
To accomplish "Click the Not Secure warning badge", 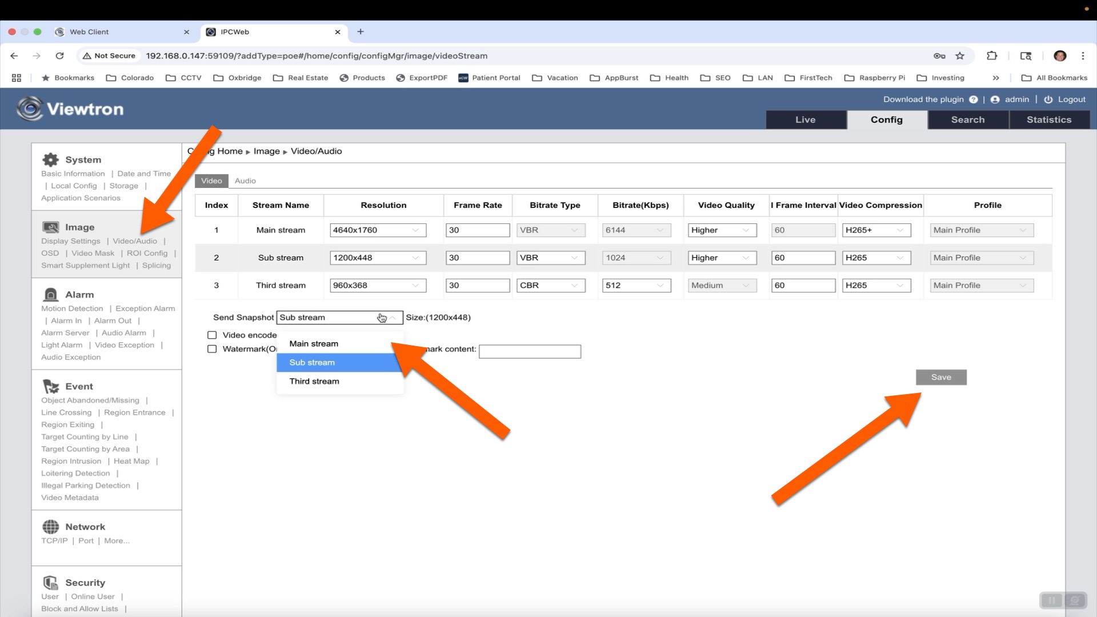I will tap(109, 55).
